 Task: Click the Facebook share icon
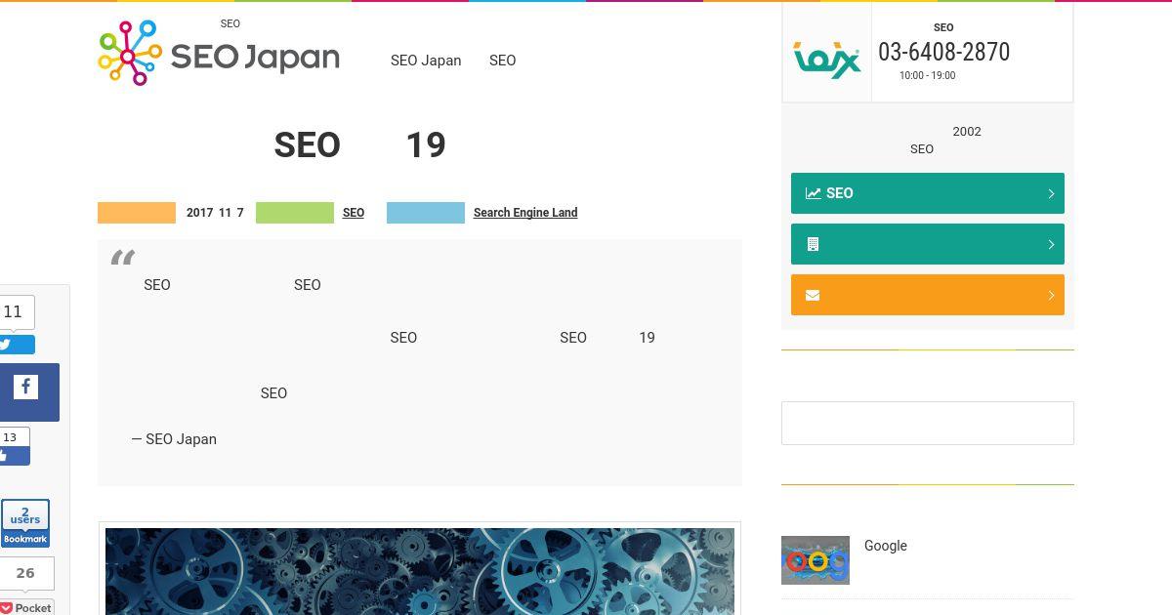pyautogui.click(x=26, y=388)
